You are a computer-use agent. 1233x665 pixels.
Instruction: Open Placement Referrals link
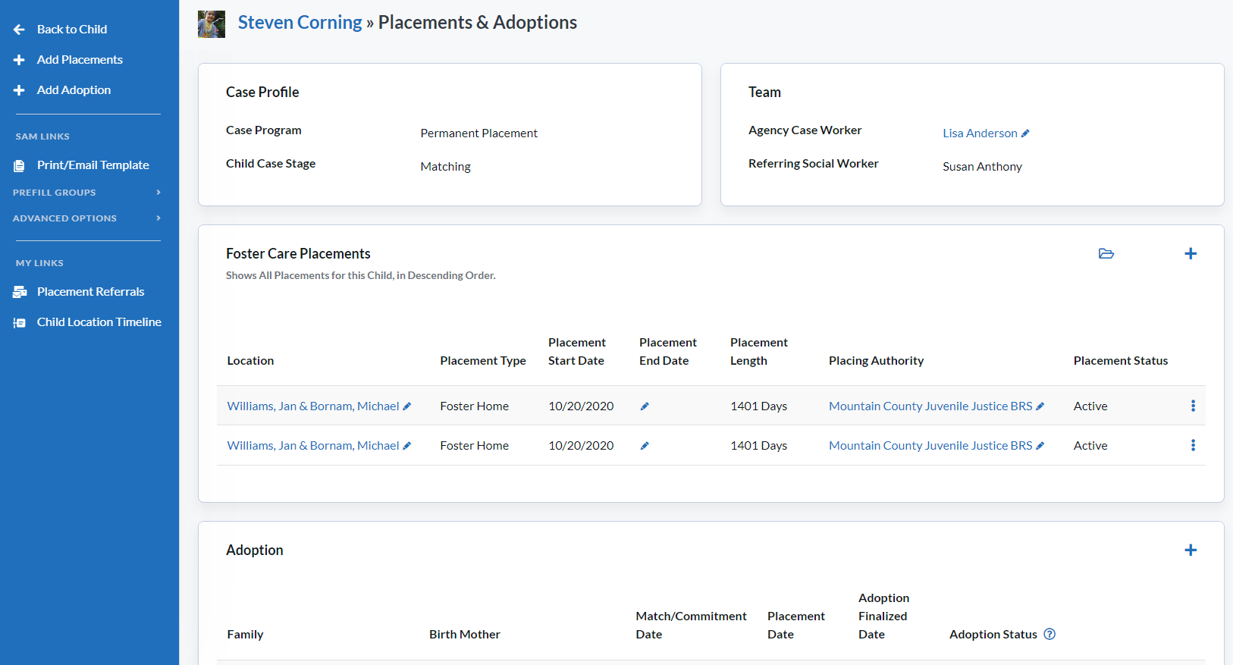(90, 292)
